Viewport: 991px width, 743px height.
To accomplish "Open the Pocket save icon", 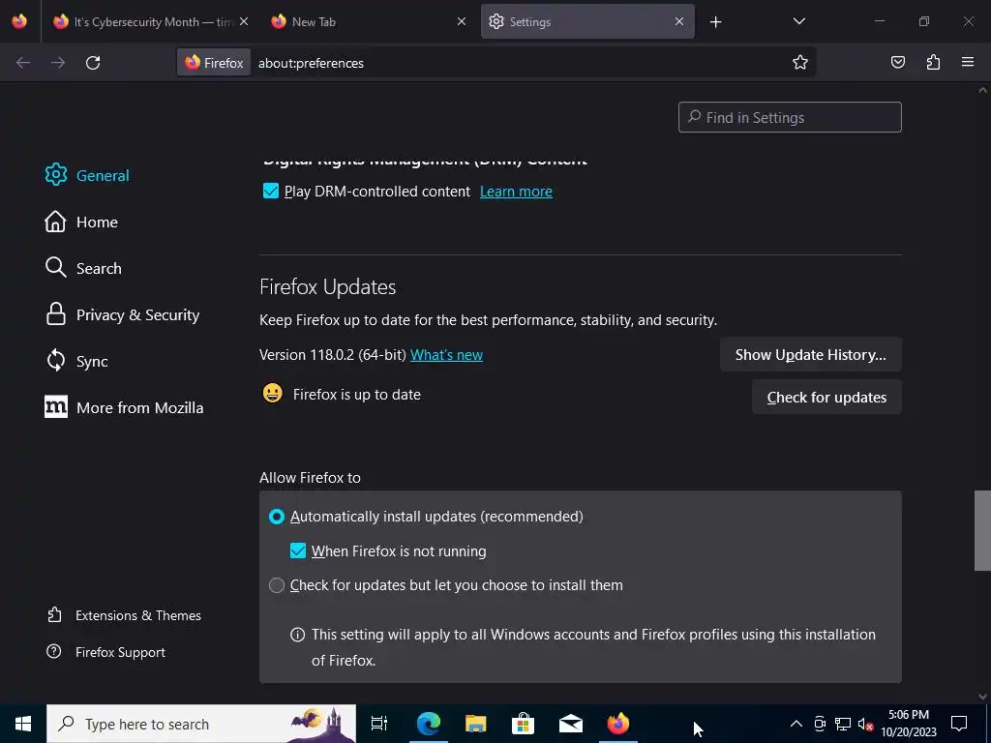I will pyautogui.click(x=898, y=62).
